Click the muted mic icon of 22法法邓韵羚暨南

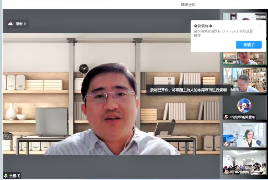[x=226, y=117]
